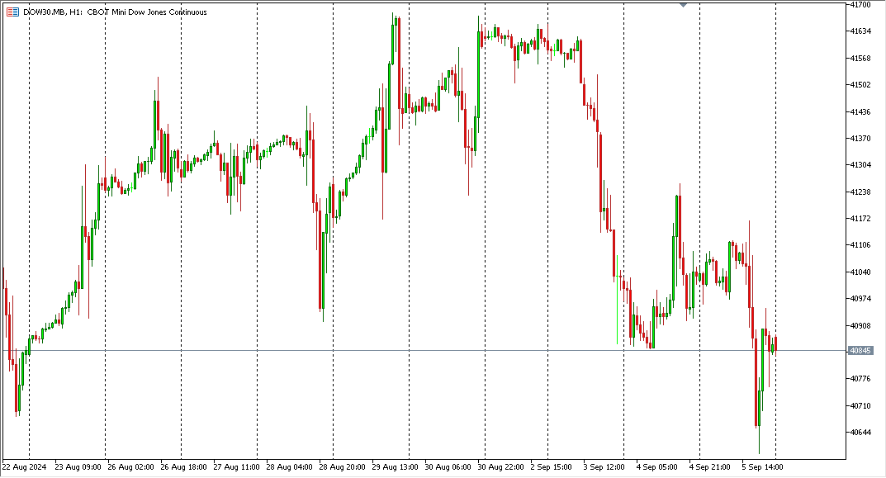Click the 41370 price axis label
Viewport: 886px width, 478px height.
[x=860, y=139]
